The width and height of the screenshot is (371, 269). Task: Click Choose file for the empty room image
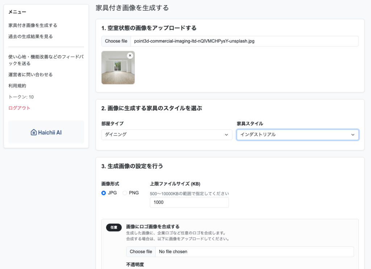[116, 41]
